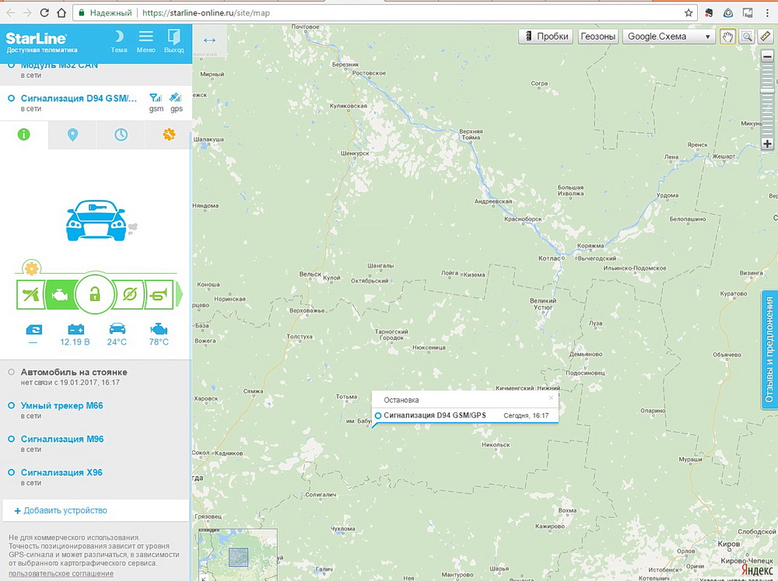
Task: Open the green info tab icon
Action: 24,135
